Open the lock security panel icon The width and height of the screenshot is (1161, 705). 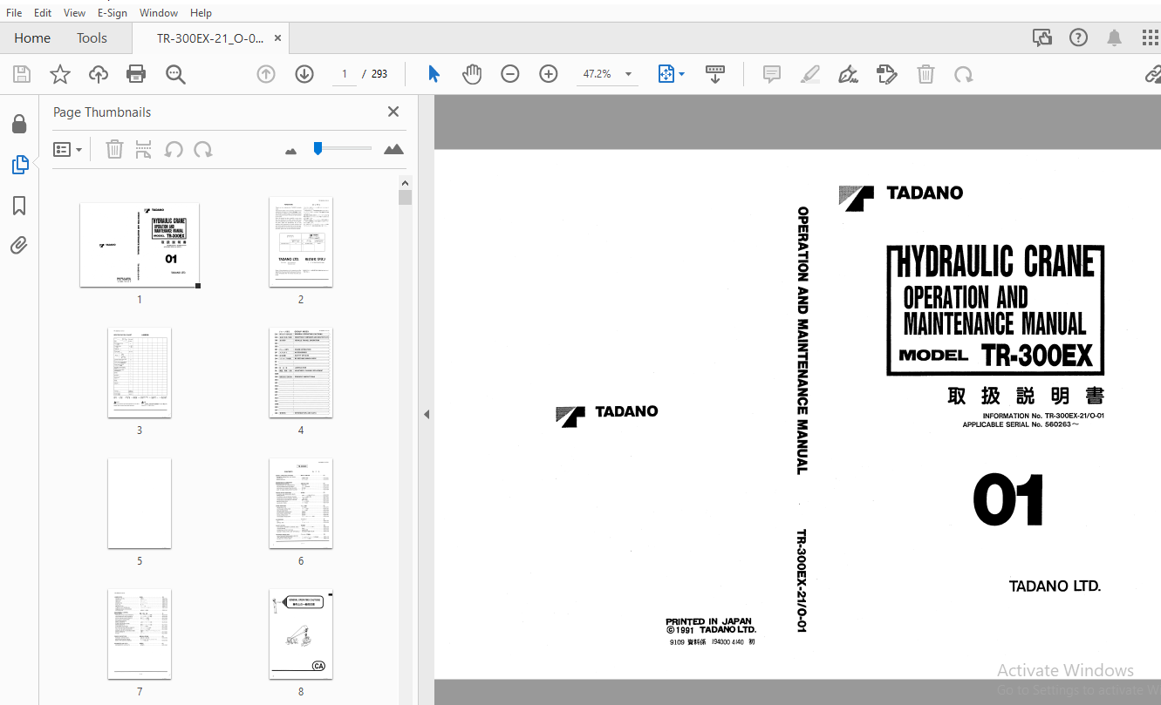tap(19, 125)
